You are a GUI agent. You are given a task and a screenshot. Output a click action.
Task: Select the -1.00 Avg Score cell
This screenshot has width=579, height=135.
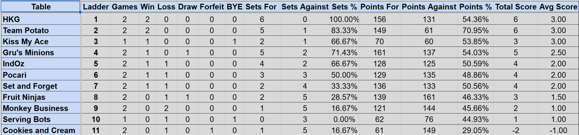point(558,130)
